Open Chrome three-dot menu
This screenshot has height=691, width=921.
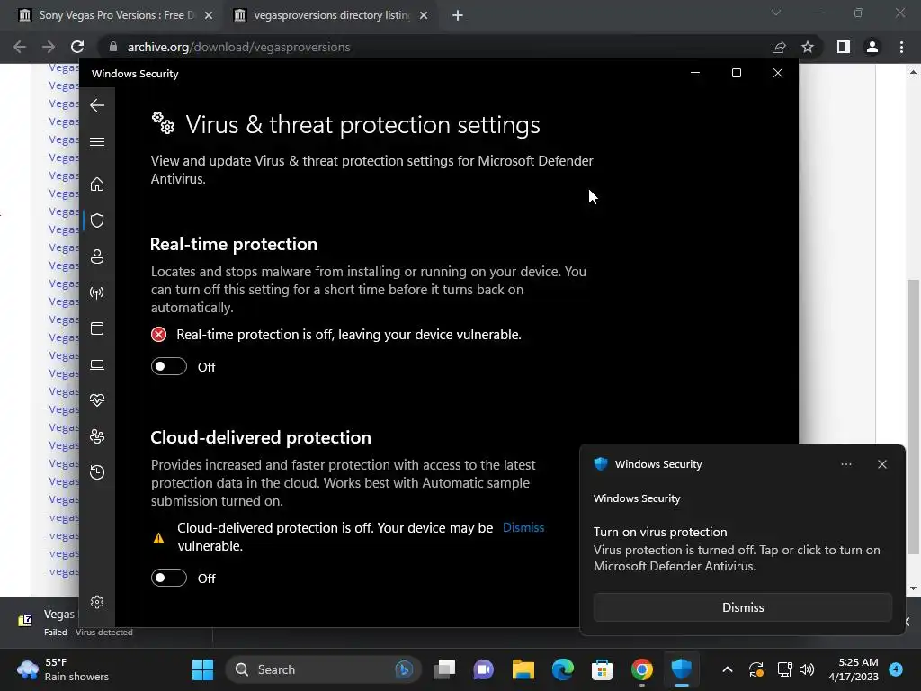pyautogui.click(x=901, y=47)
